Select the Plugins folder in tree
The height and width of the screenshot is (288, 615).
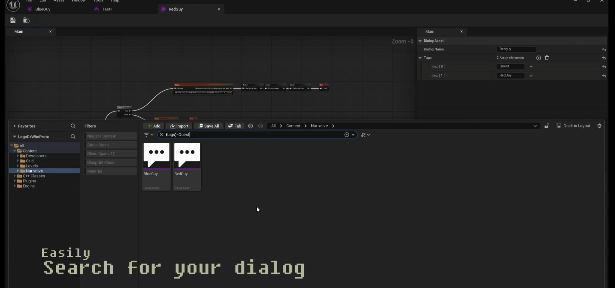tap(29, 181)
